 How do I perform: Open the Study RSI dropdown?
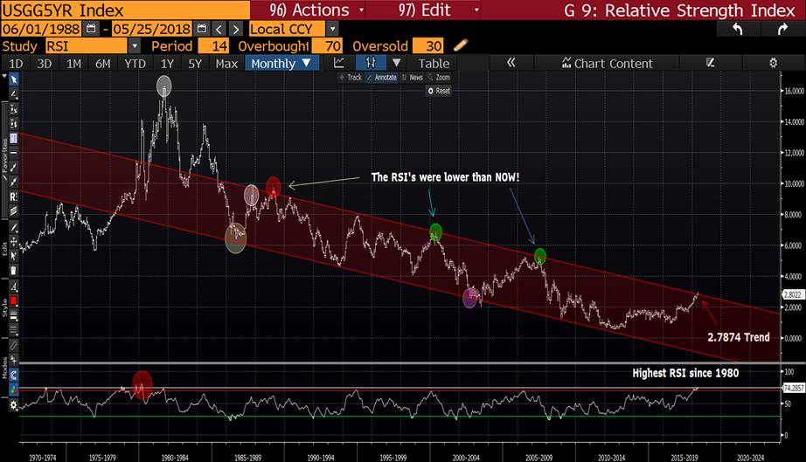coord(134,45)
